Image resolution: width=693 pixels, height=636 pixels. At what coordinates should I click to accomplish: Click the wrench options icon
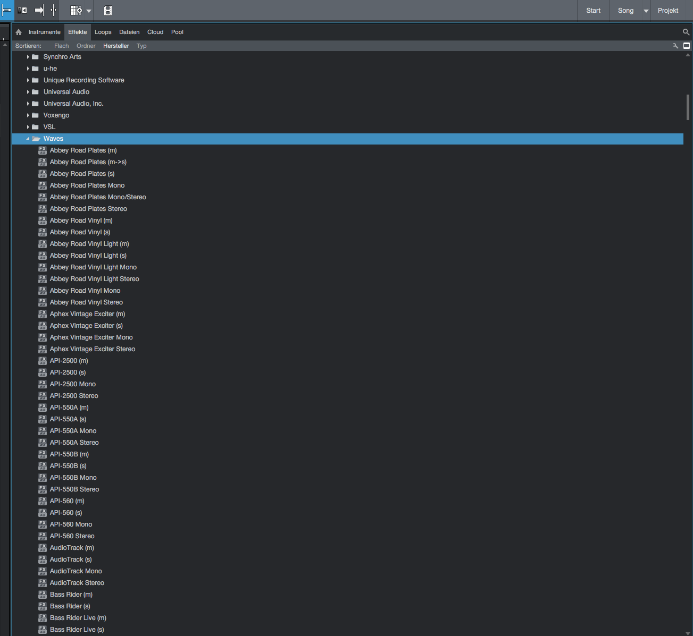tap(675, 46)
